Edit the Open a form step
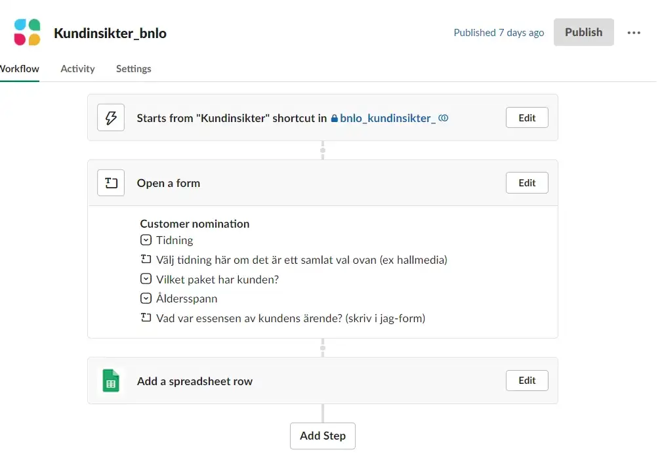Screen dimensions: 662x456 pyautogui.click(x=527, y=183)
